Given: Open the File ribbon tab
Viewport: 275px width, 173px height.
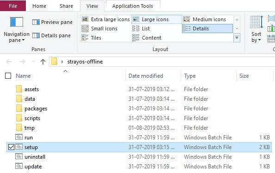Looking at the screenshot, I should point(13,6).
